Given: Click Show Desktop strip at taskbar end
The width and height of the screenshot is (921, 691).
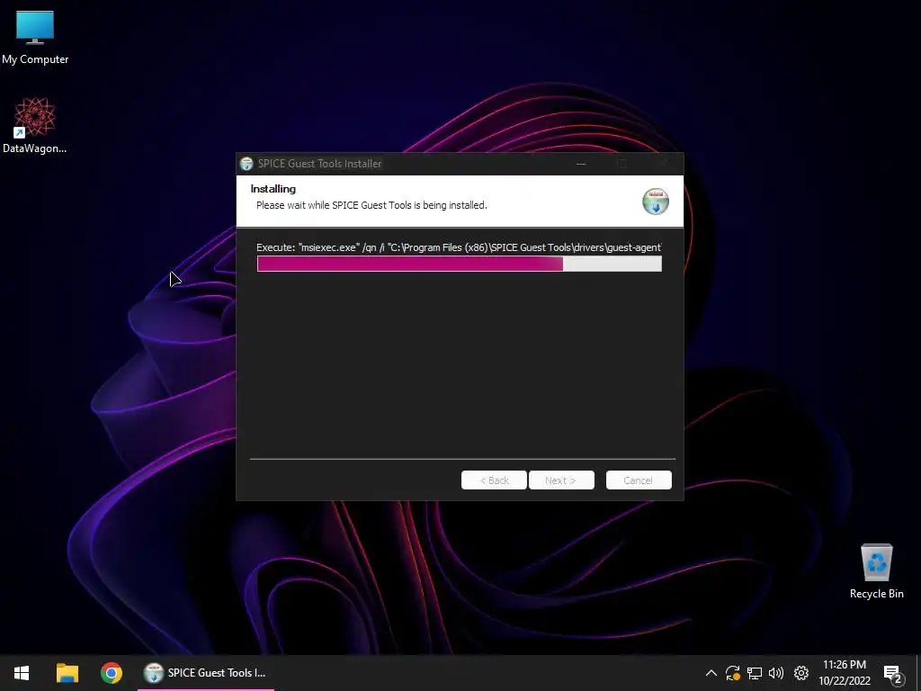Looking at the screenshot, I should (918, 673).
